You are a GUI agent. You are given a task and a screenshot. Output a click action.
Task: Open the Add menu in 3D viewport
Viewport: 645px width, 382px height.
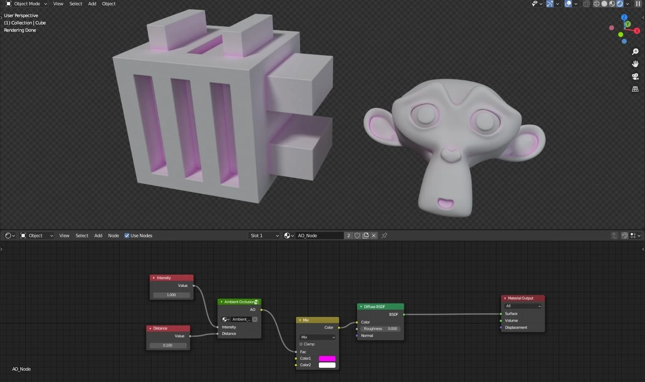click(x=92, y=4)
